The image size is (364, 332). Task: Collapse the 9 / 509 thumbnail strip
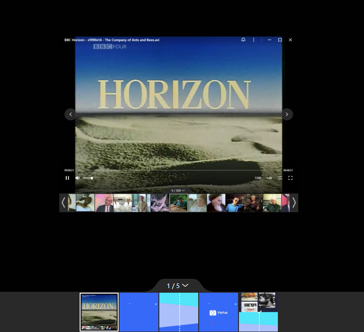178,191
